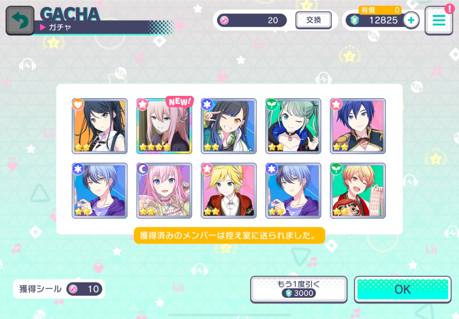Select the blonde Len card with headphones
The image size is (459, 319).
pyautogui.click(x=229, y=190)
